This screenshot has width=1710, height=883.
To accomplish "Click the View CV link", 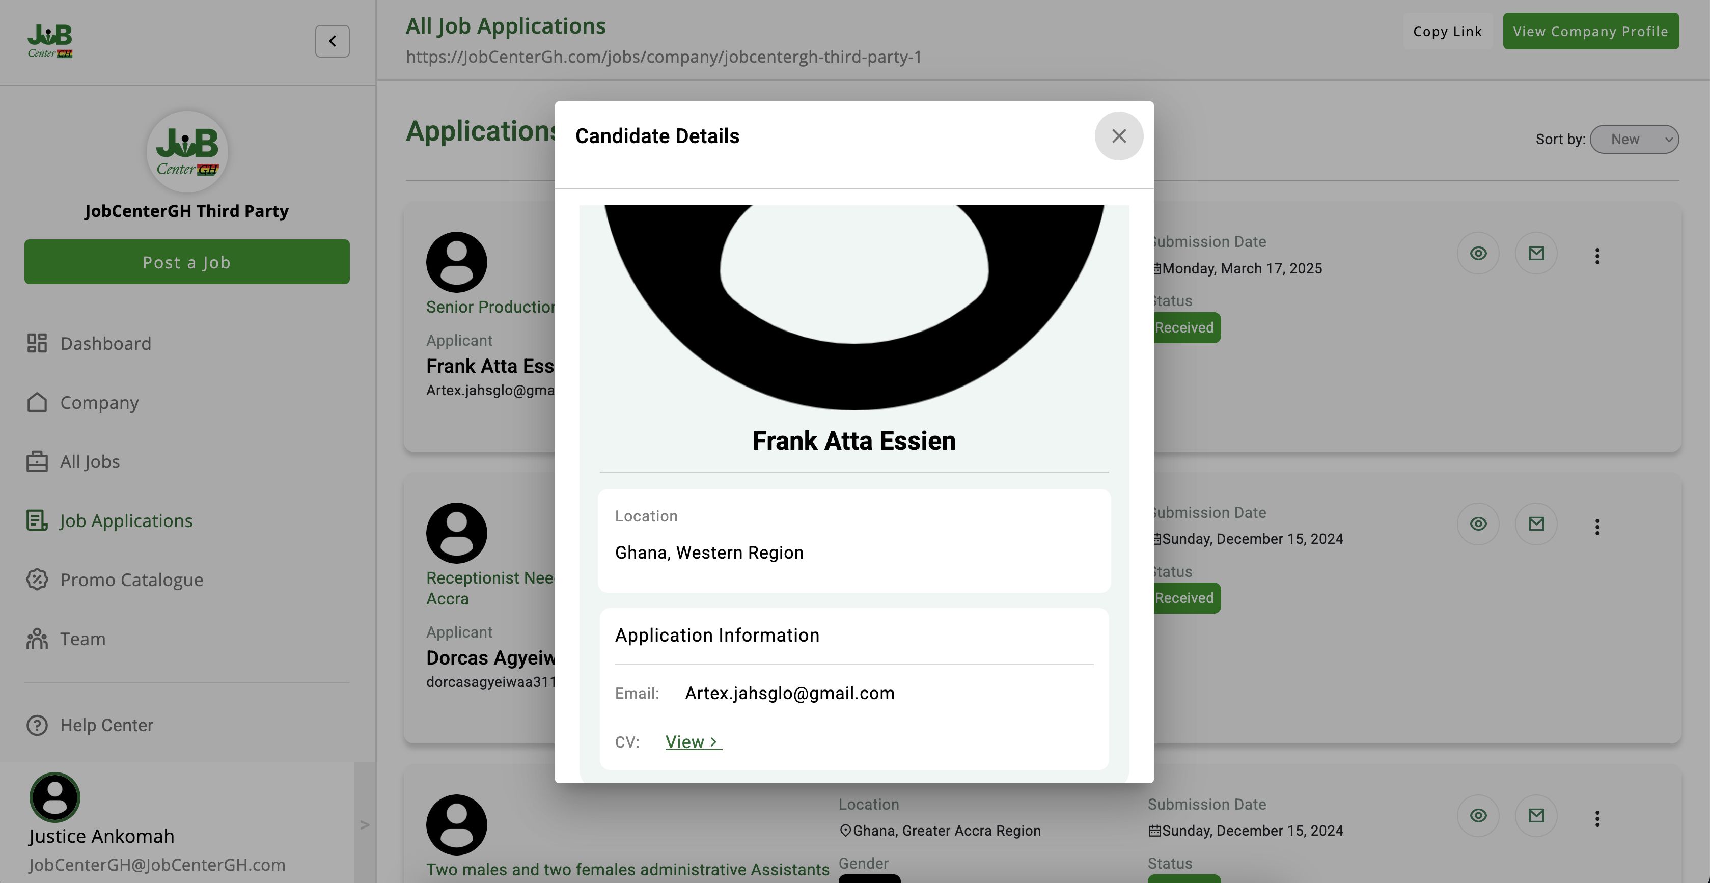I will [x=693, y=742].
